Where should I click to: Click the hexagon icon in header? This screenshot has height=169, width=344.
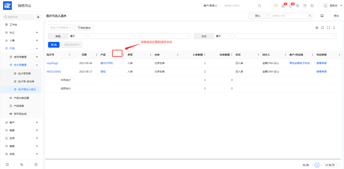coord(312,6)
